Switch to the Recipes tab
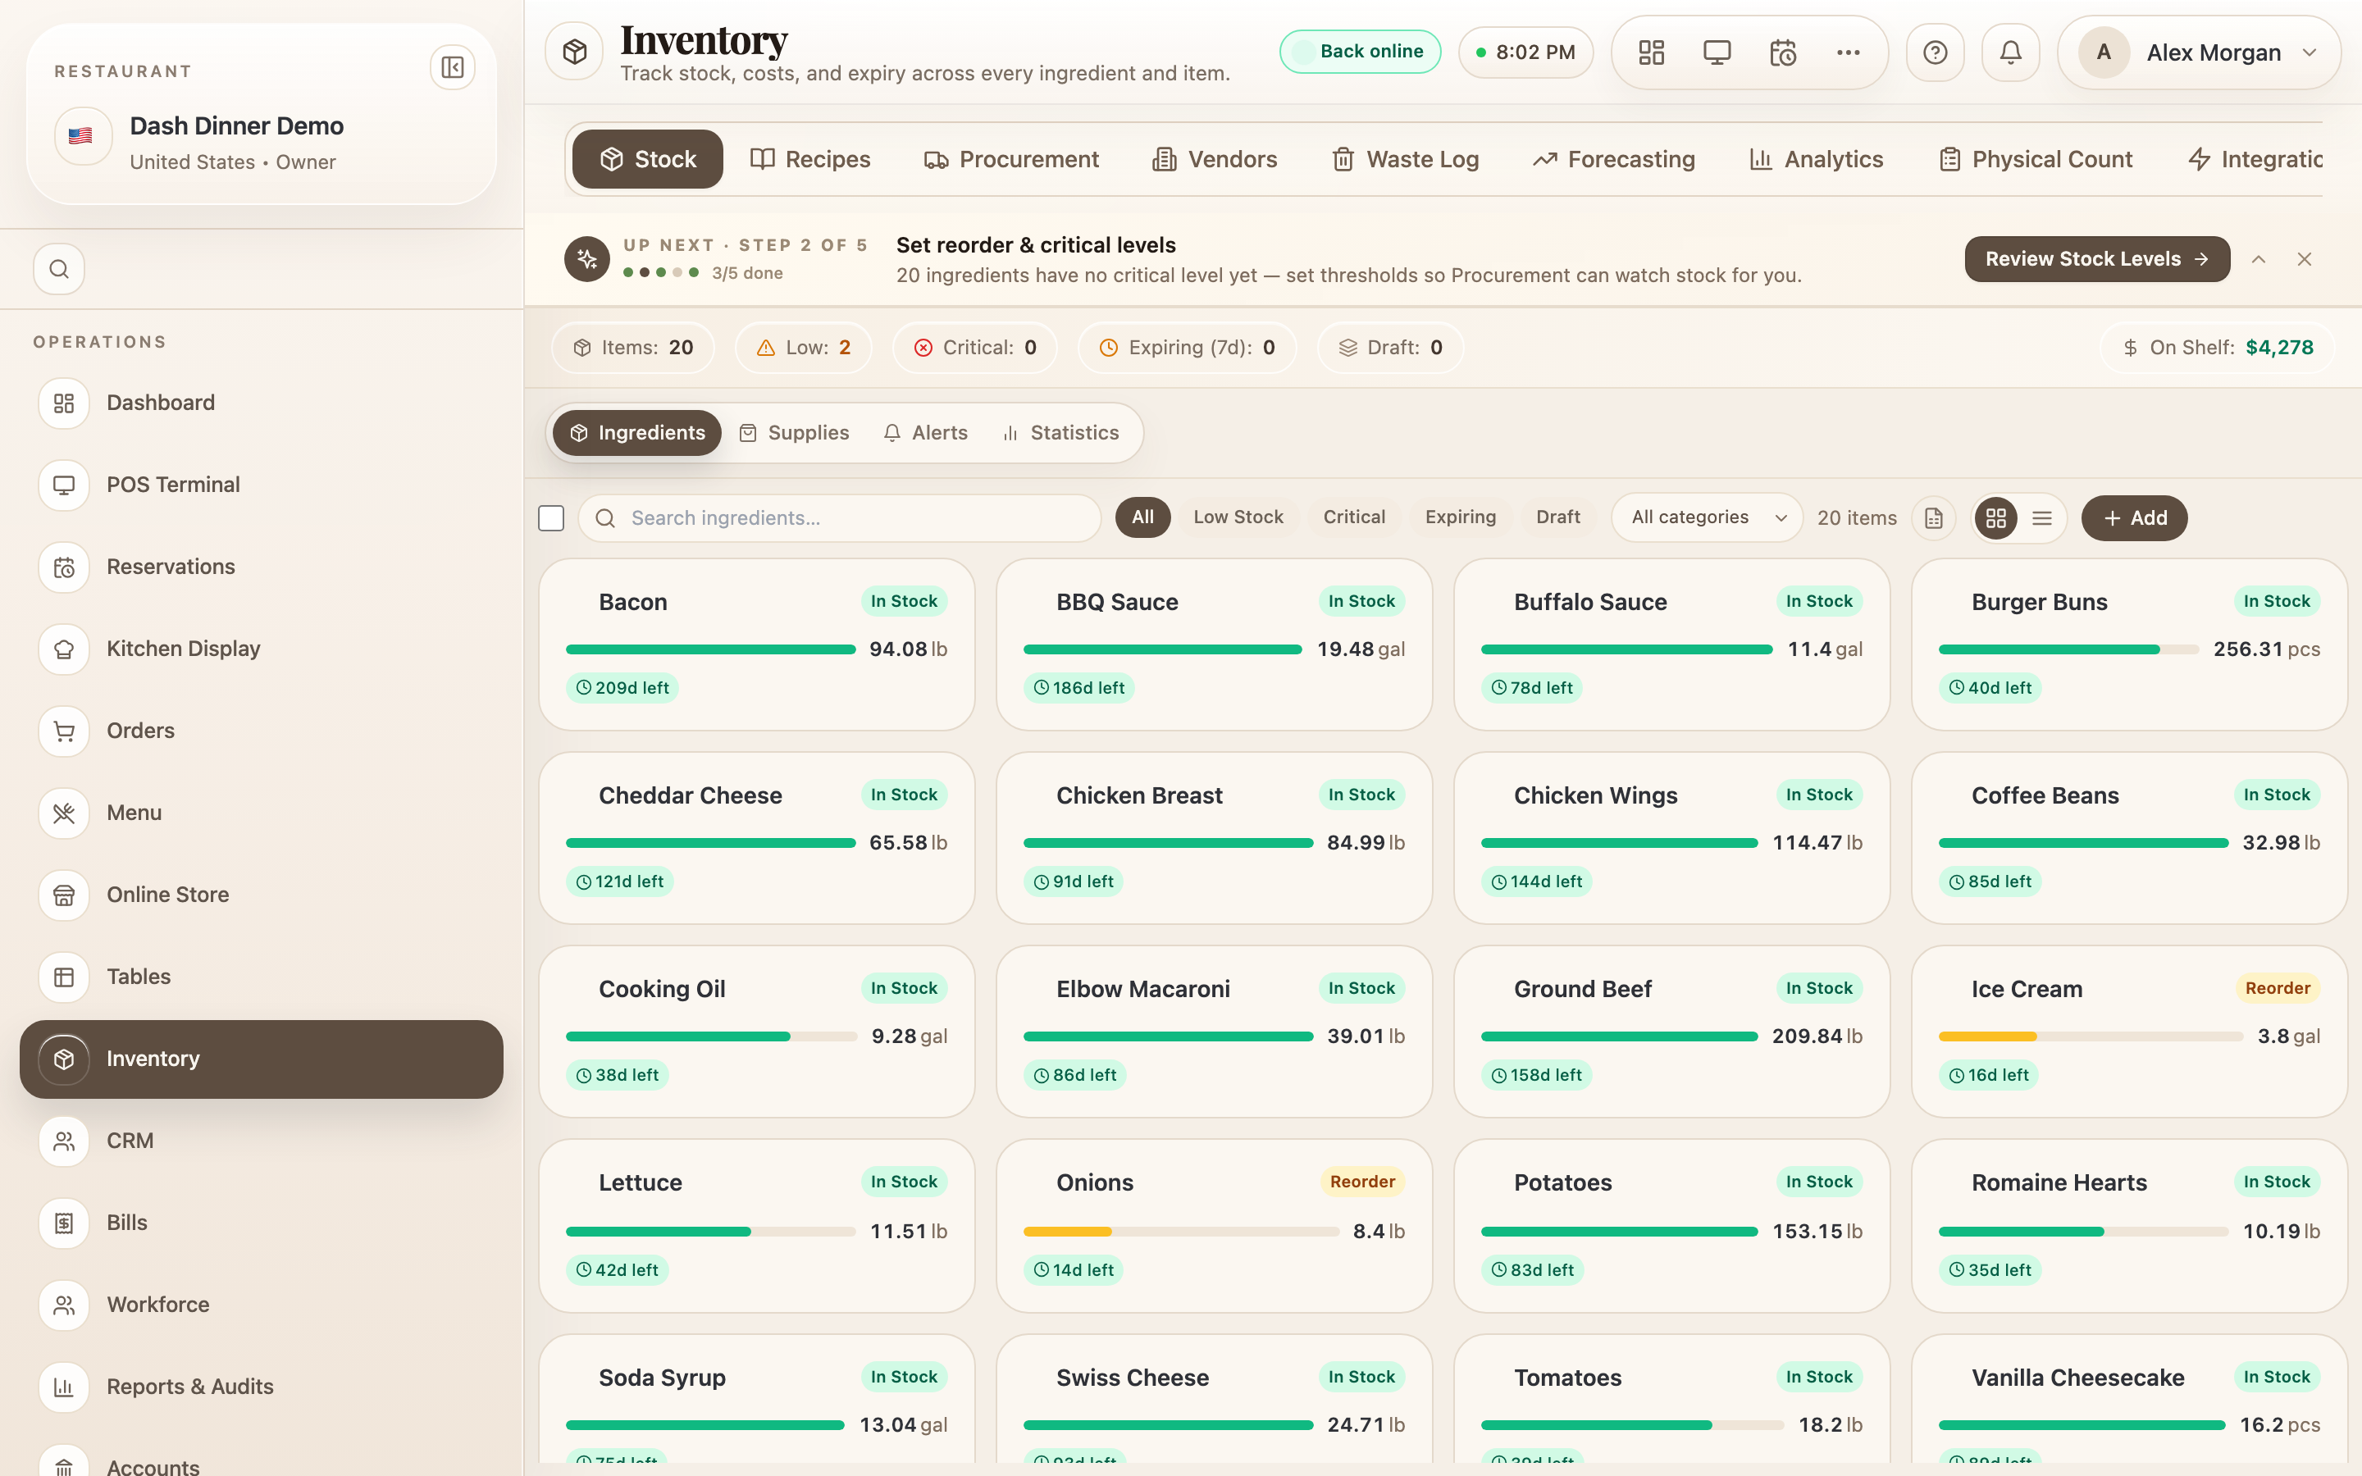 pos(809,159)
